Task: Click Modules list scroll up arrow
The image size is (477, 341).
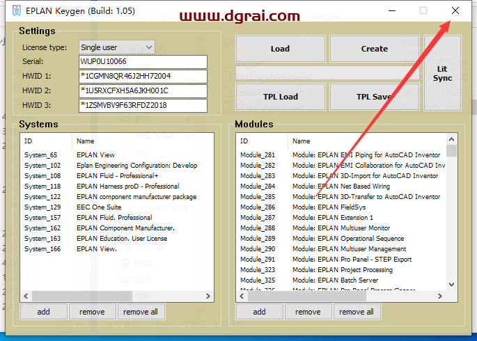Action: click(452, 139)
